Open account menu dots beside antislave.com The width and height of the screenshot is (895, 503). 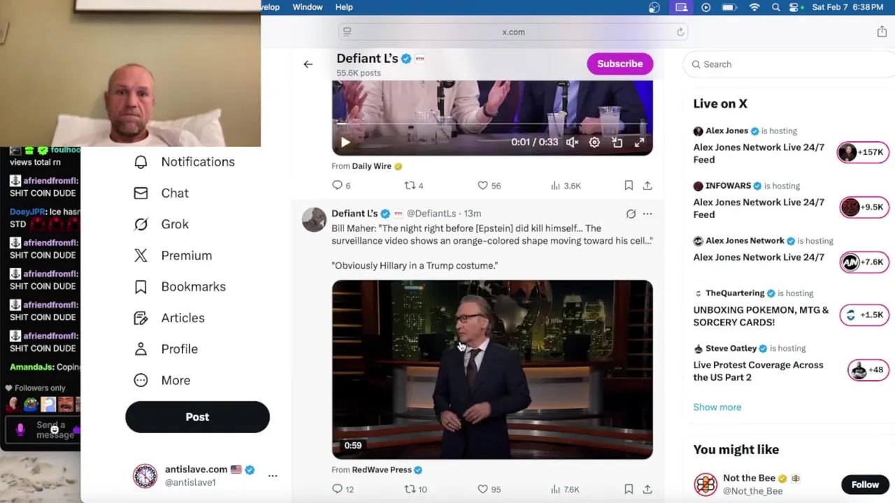point(273,476)
